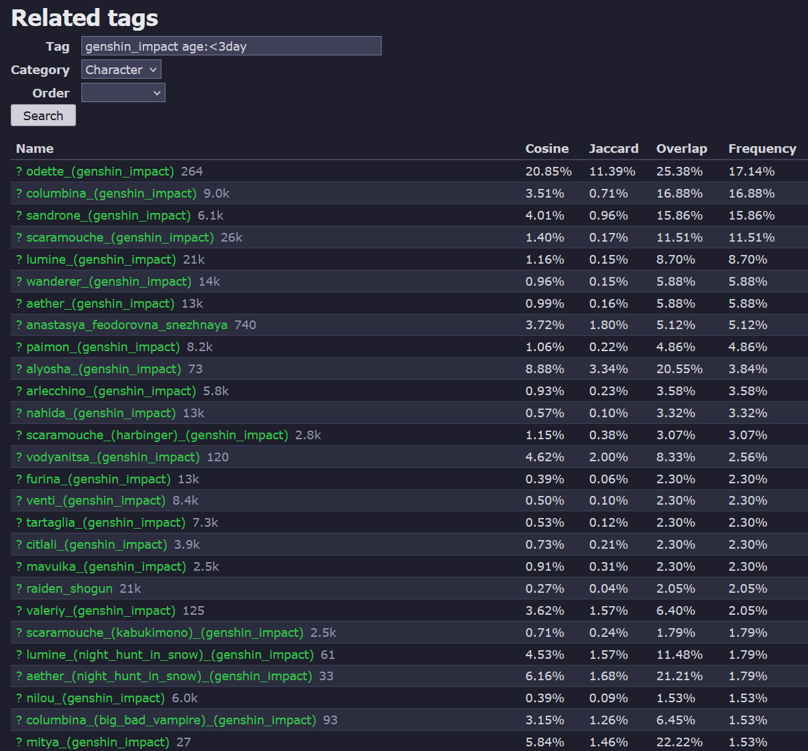Select the 20.85% cosine value for odette
Screen dimensions: 808x751
pos(548,172)
